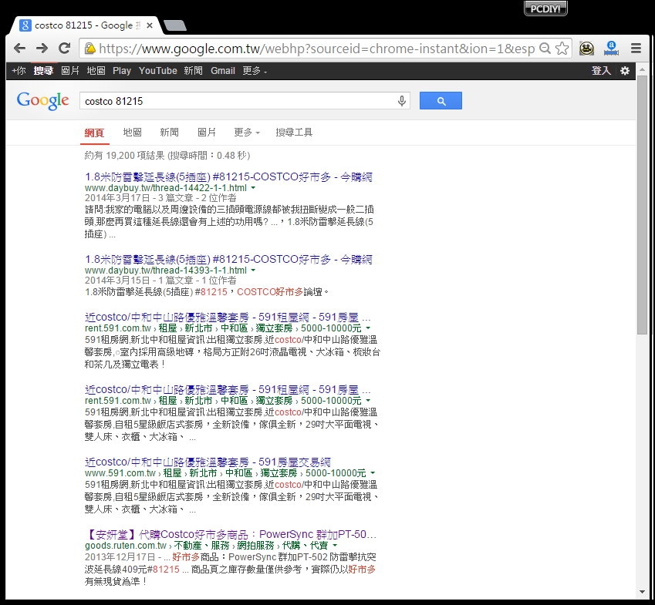Open 圖片 in the black bar
Image resolution: width=655 pixels, height=605 pixels.
69,71
